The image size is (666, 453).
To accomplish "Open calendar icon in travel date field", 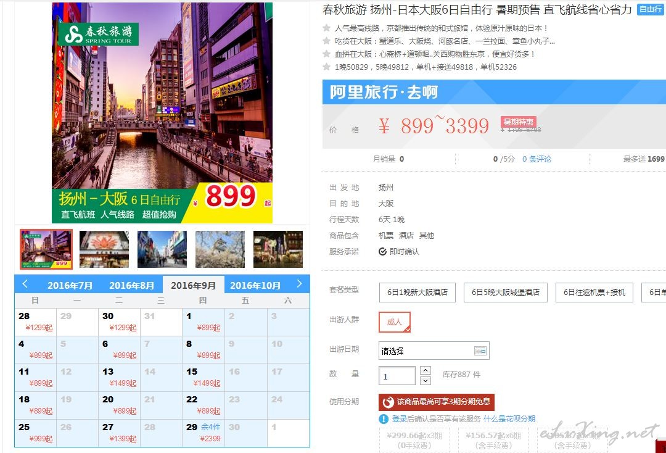I will (480, 351).
